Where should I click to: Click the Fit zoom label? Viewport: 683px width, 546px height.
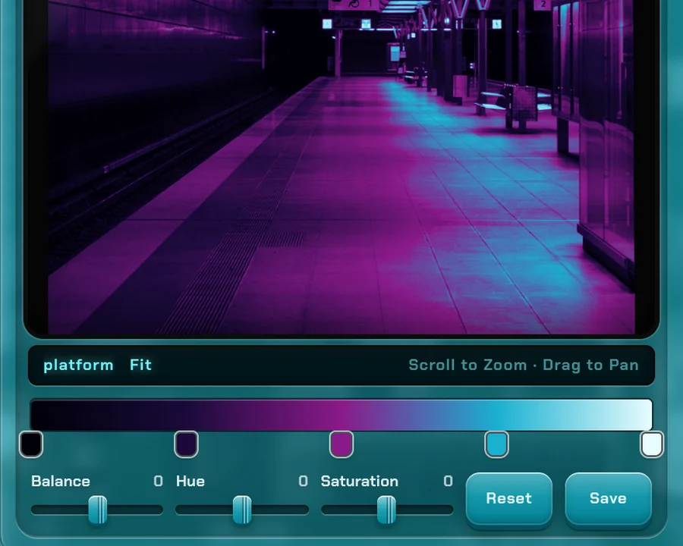pos(140,365)
